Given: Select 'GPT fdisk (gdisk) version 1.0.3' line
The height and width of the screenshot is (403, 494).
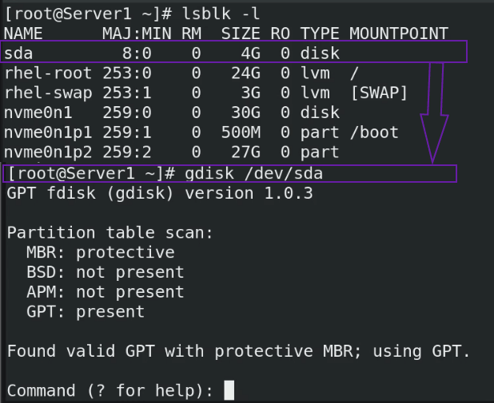Looking at the screenshot, I should point(160,193).
